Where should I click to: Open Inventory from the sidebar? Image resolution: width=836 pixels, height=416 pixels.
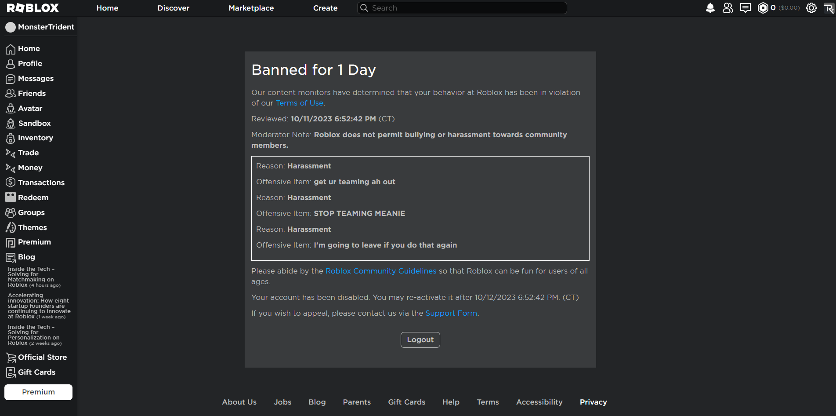pyautogui.click(x=35, y=138)
